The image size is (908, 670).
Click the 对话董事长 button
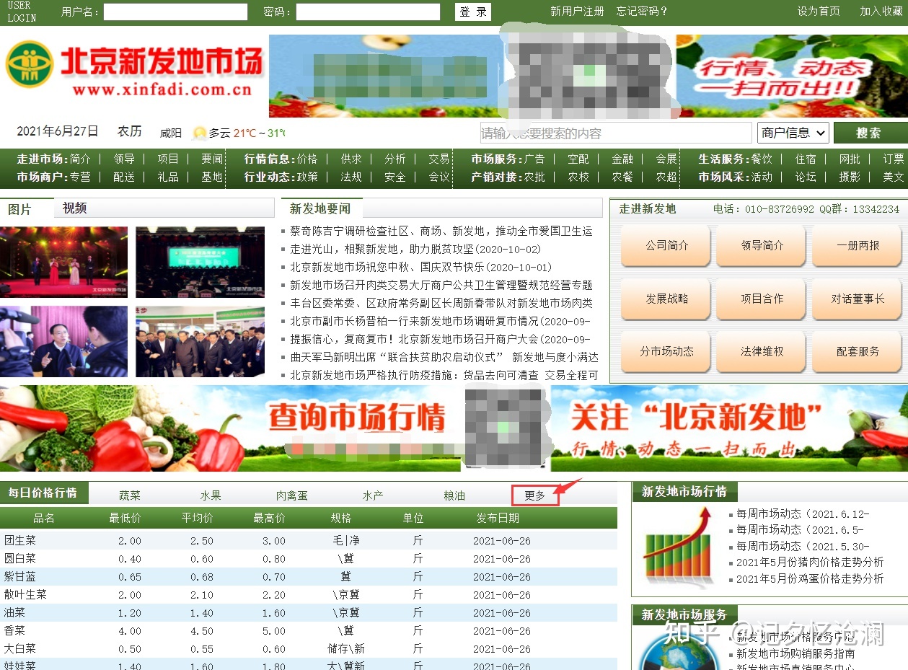pos(858,299)
